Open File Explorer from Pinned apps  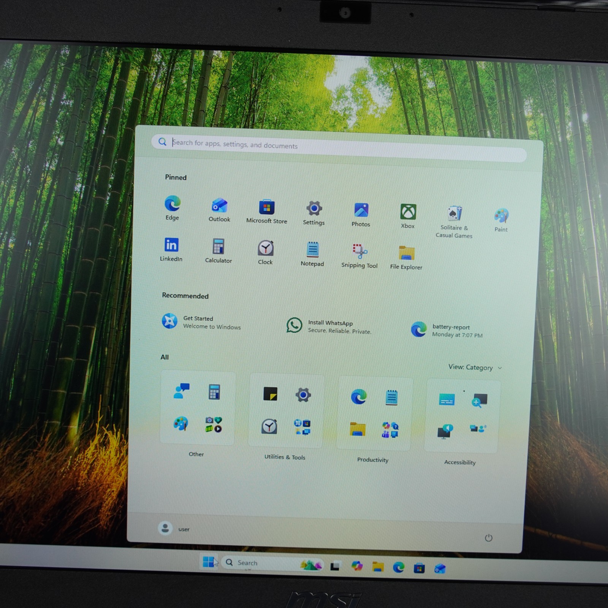point(406,257)
